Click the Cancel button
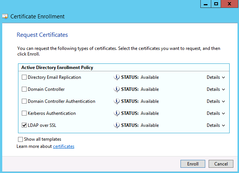Image resolution: width=239 pixels, height=173 pixels. click(x=221, y=164)
